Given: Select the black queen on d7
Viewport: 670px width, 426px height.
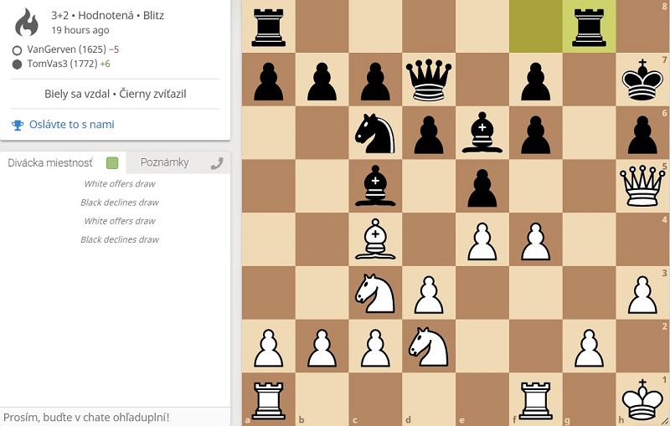Looking at the screenshot, I should [429, 79].
